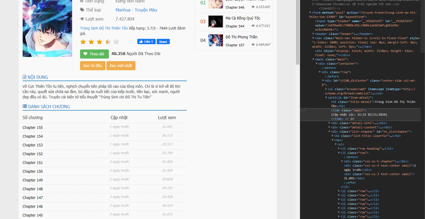Collapse the ctl00_divCenter div in DevTools
This screenshot has height=219, width=425.
323,81
